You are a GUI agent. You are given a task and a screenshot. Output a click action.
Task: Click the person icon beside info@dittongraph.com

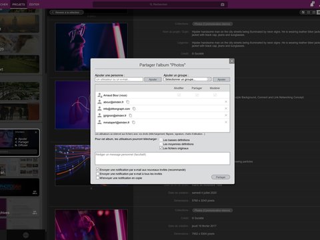[x=99, y=109]
